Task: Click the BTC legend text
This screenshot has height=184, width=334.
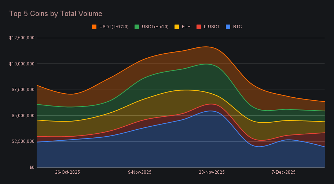Action: tap(237, 27)
